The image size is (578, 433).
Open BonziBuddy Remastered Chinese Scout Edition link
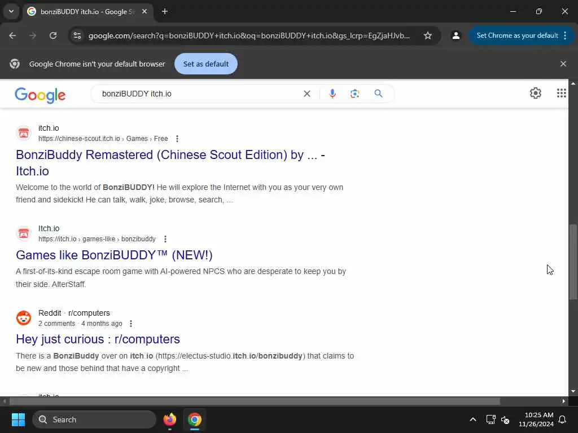pyautogui.click(x=170, y=163)
